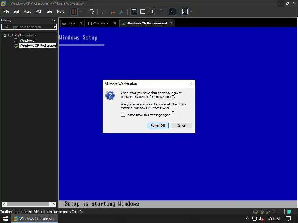Show hidden system tray icons
Viewport: 298px width, 223px height.
point(247,219)
